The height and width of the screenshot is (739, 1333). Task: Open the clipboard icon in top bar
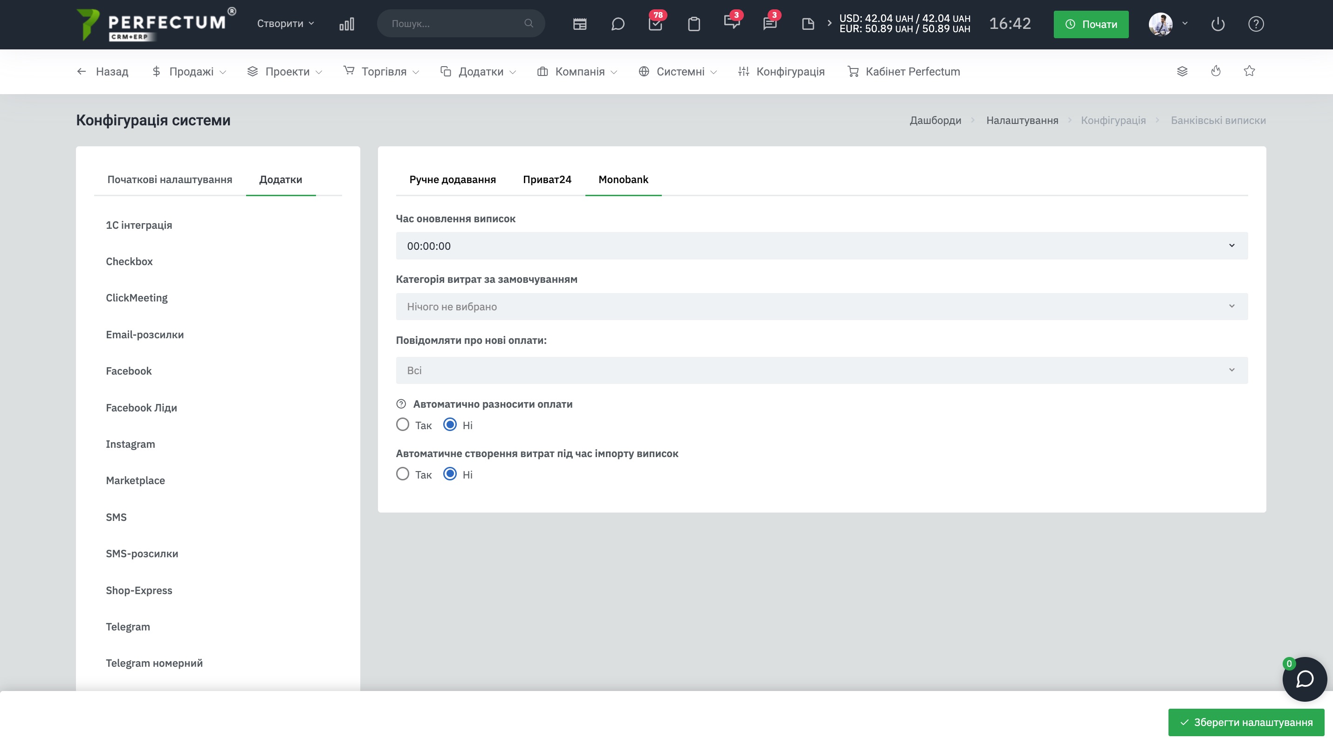click(x=694, y=24)
